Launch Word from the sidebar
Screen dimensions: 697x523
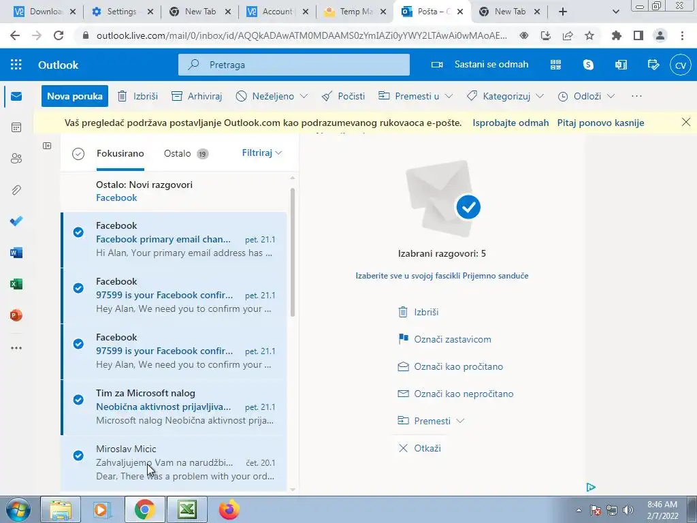click(x=16, y=253)
